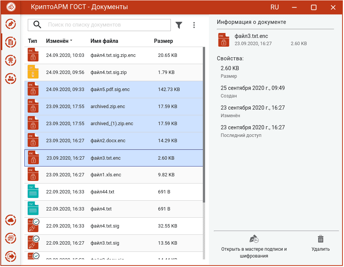Open in signature and encryption wizard
The height and width of the screenshot is (267, 344).
[x=254, y=247]
